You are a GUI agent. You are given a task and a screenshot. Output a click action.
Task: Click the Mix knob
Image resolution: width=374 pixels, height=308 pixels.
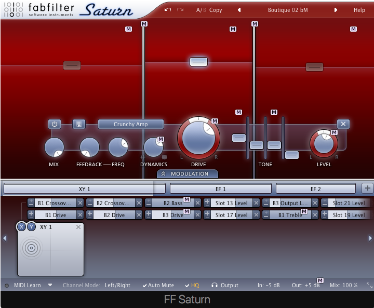[x=54, y=147]
